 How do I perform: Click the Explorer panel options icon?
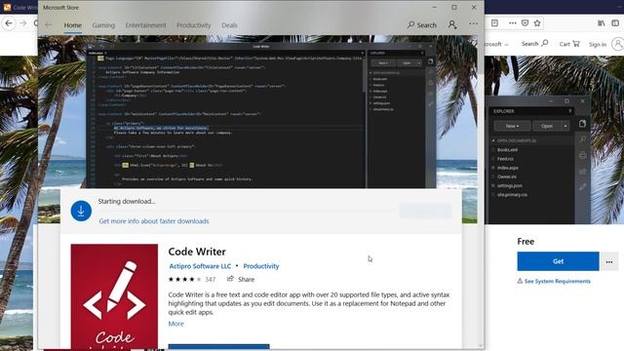click(x=569, y=111)
